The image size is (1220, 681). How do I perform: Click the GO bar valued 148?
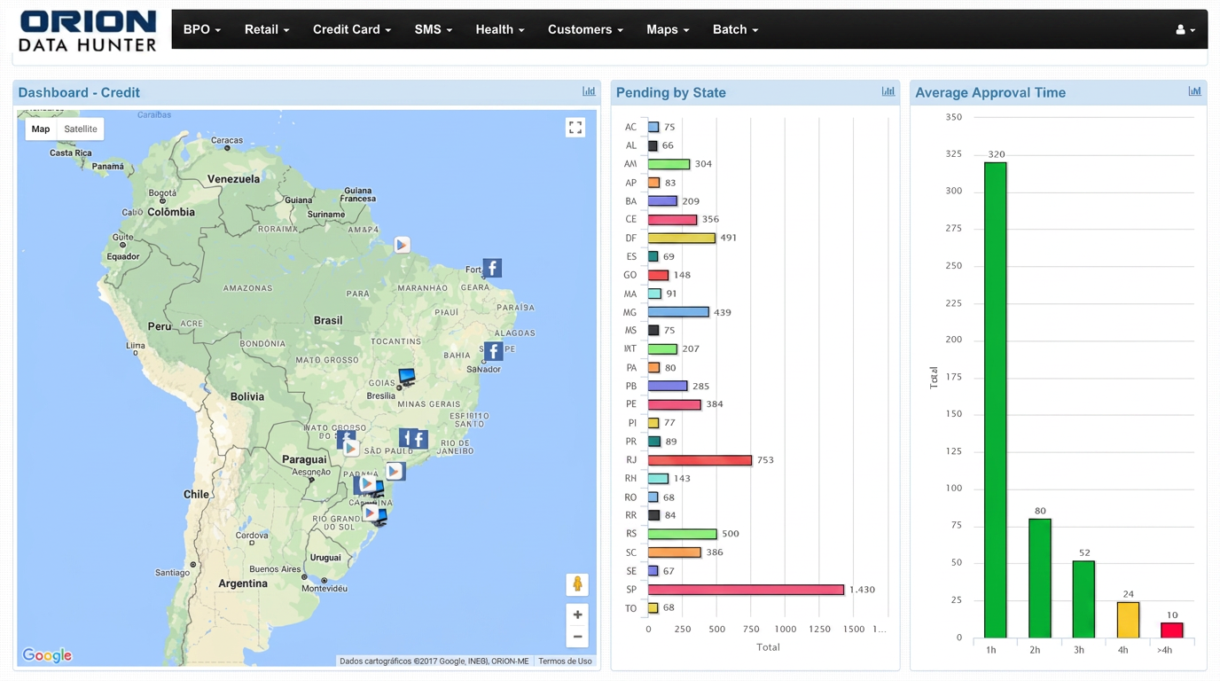point(658,275)
